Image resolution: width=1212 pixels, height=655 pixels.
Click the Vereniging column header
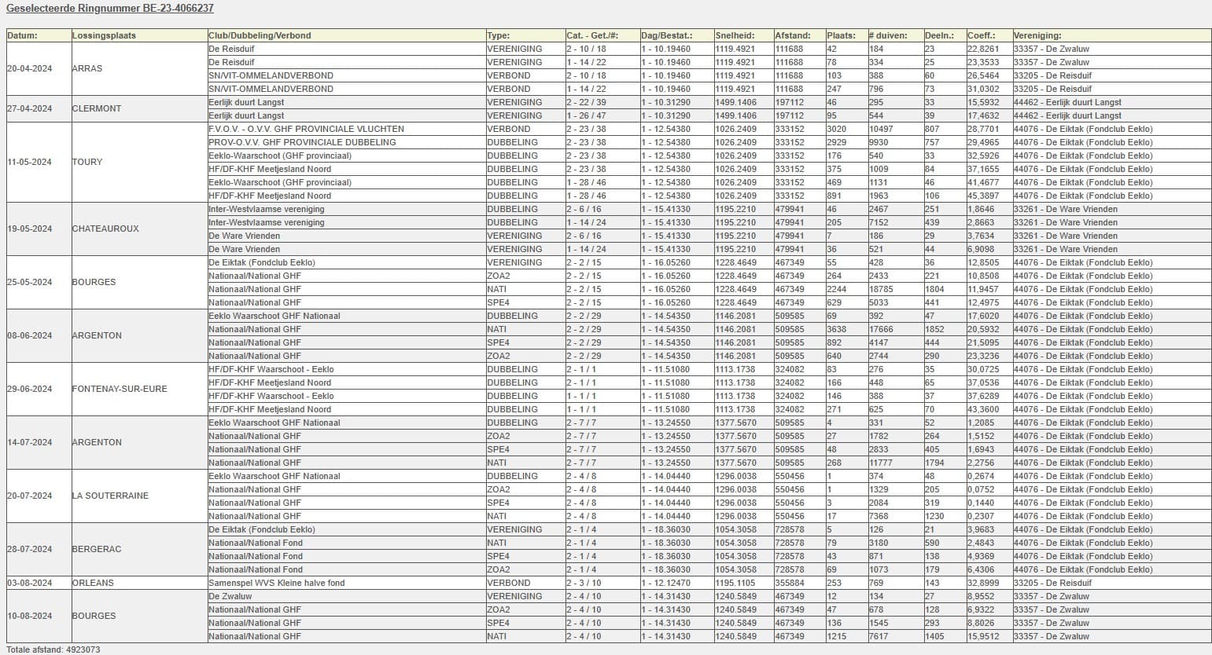(1037, 35)
